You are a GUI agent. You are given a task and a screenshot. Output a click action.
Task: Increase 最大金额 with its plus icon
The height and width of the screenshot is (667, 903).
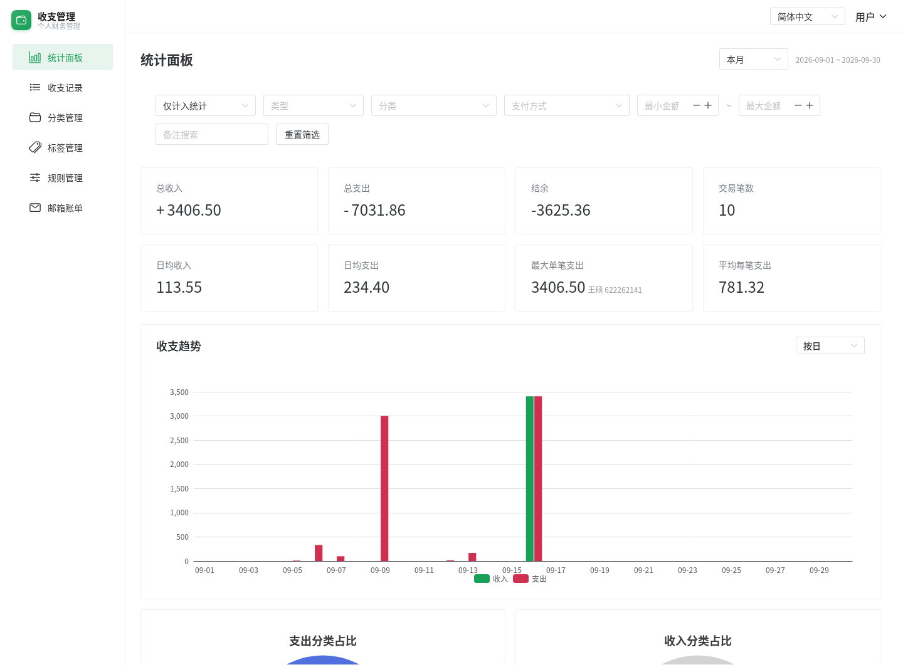tap(810, 105)
